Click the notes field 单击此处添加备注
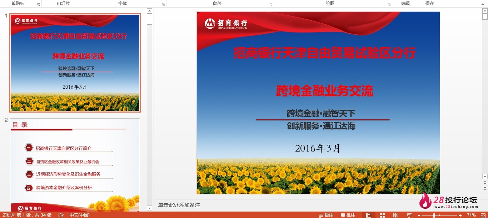The width and height of the screenshot is (488, 218). tap(179, 205)
